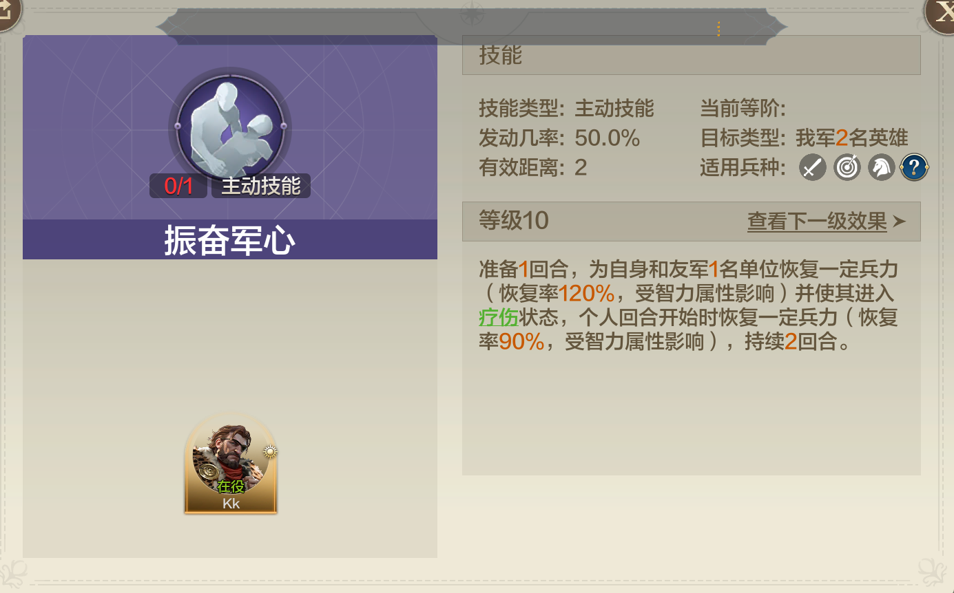This screenshot has width=954, height=593.
Task: Click the horse cavalry troop type icon
Action: pos(881,167)
